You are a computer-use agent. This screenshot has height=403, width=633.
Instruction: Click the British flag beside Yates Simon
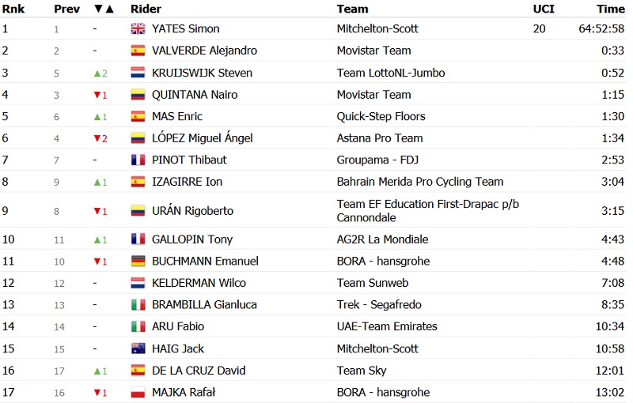[x=138, y=29]
